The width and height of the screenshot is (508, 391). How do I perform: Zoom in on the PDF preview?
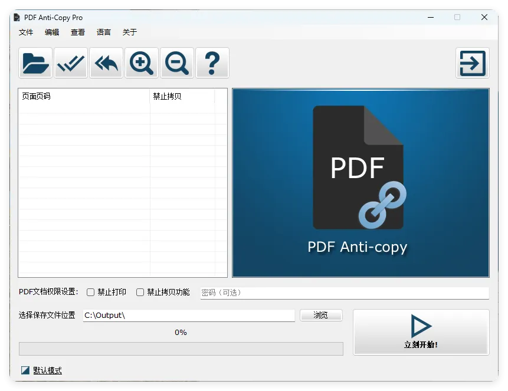(x=141, y=63)
